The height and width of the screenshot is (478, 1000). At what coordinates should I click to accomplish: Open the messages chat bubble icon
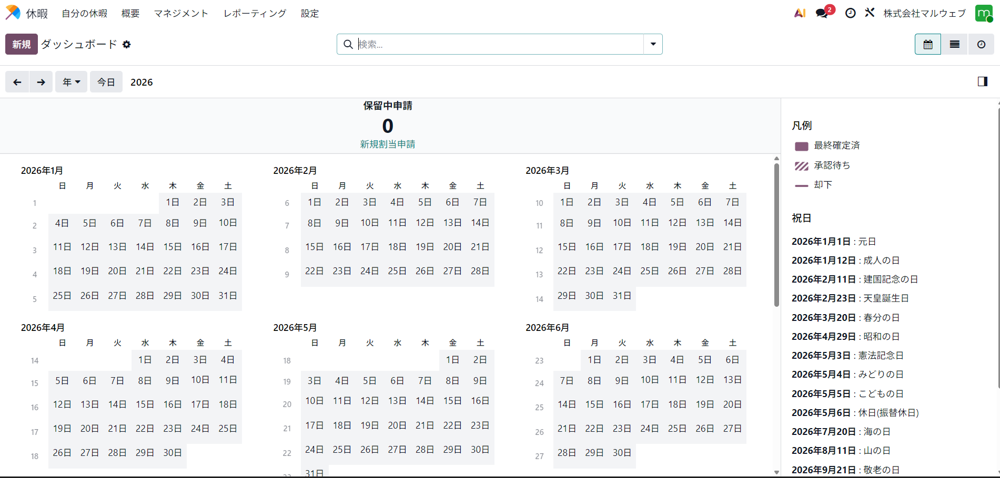tap(822, 13)
